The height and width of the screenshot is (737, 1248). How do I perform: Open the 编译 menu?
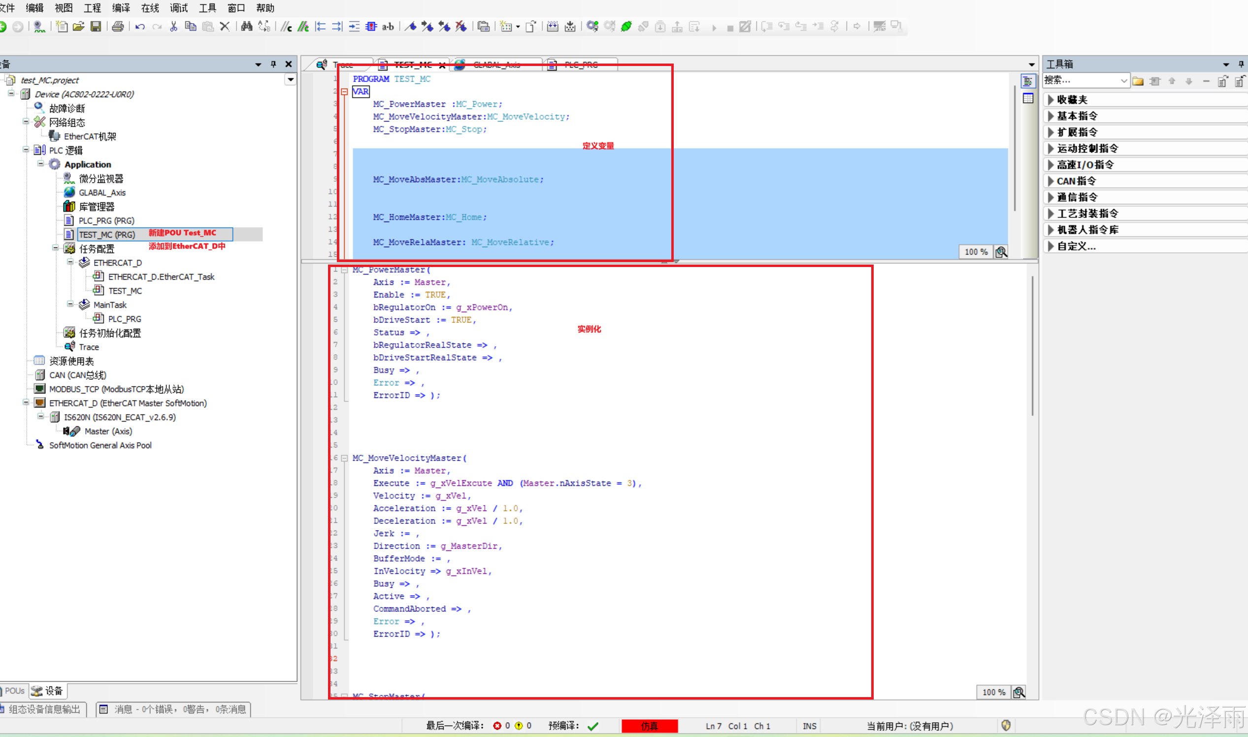click(x=121, y=8)
